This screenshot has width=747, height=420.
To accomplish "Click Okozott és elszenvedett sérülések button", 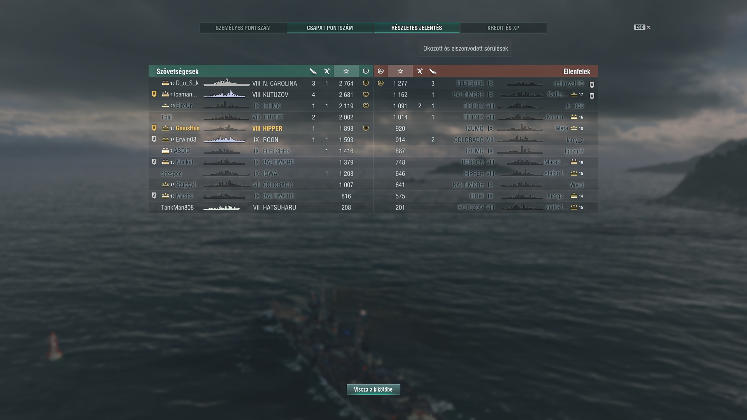I will (465, 48).
